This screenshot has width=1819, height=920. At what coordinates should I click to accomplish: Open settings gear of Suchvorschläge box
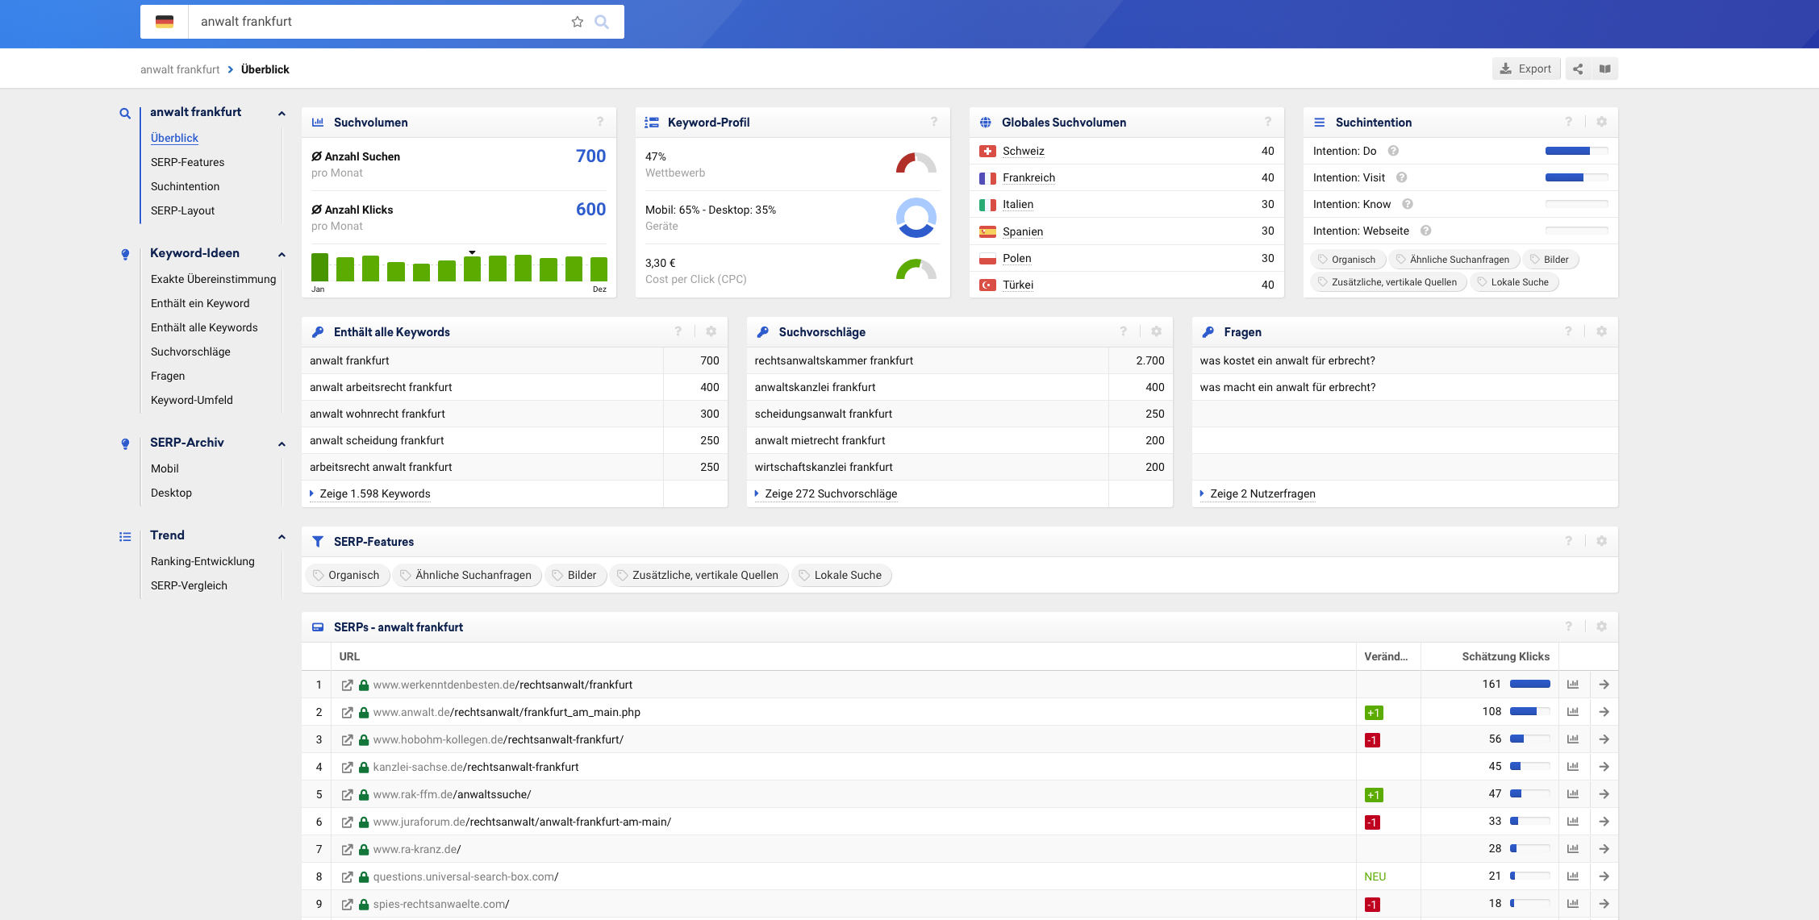1157,331
